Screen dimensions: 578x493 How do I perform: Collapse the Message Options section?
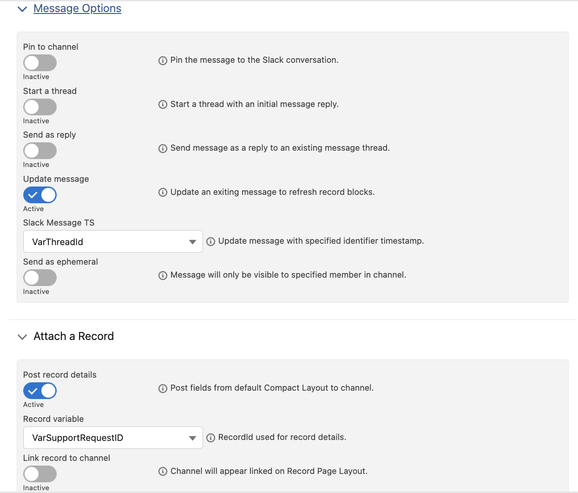tap(22, 8)
